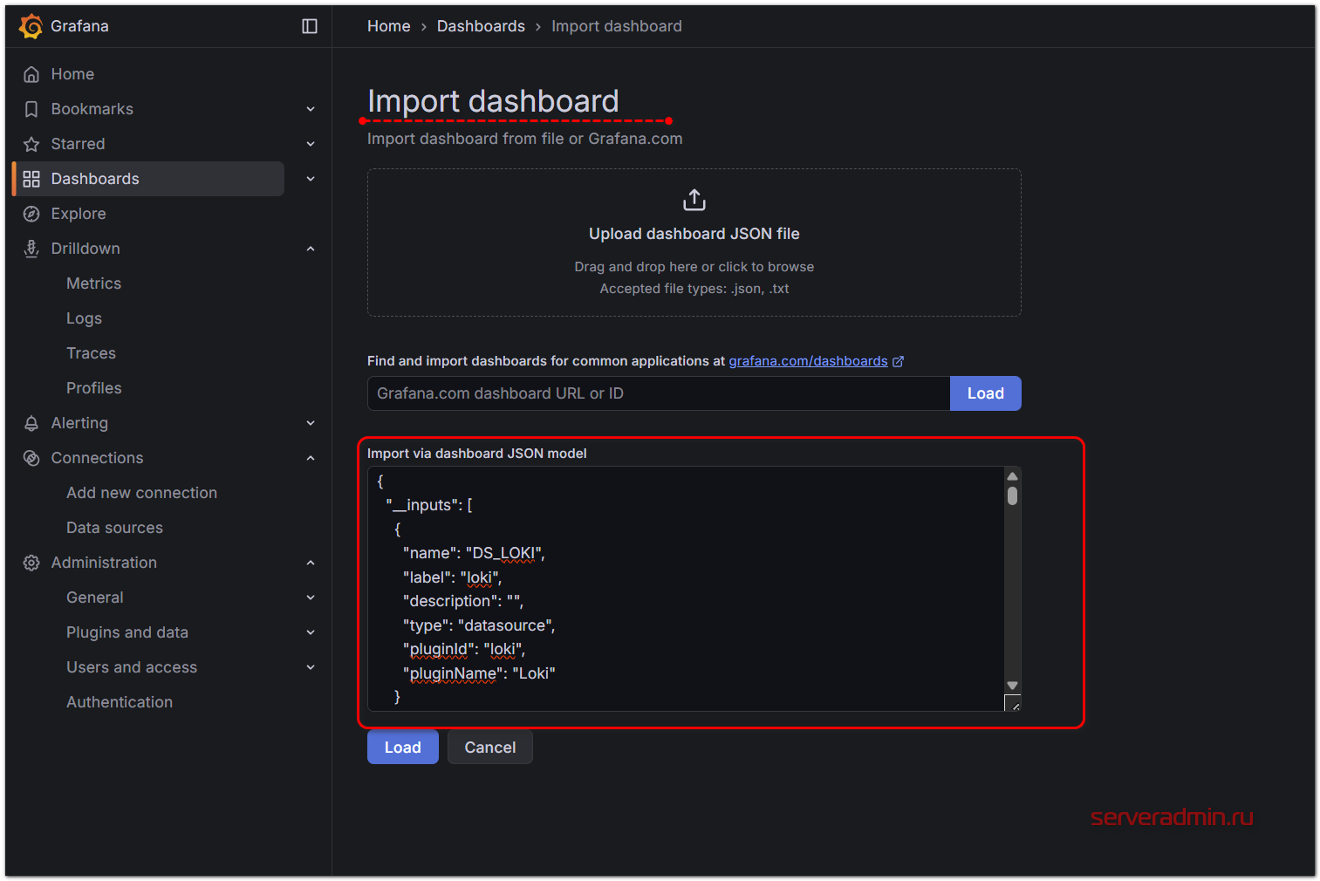Click the Connections icon in sidebar
The image size is (1320, 881).
click(x=31, y=458)
